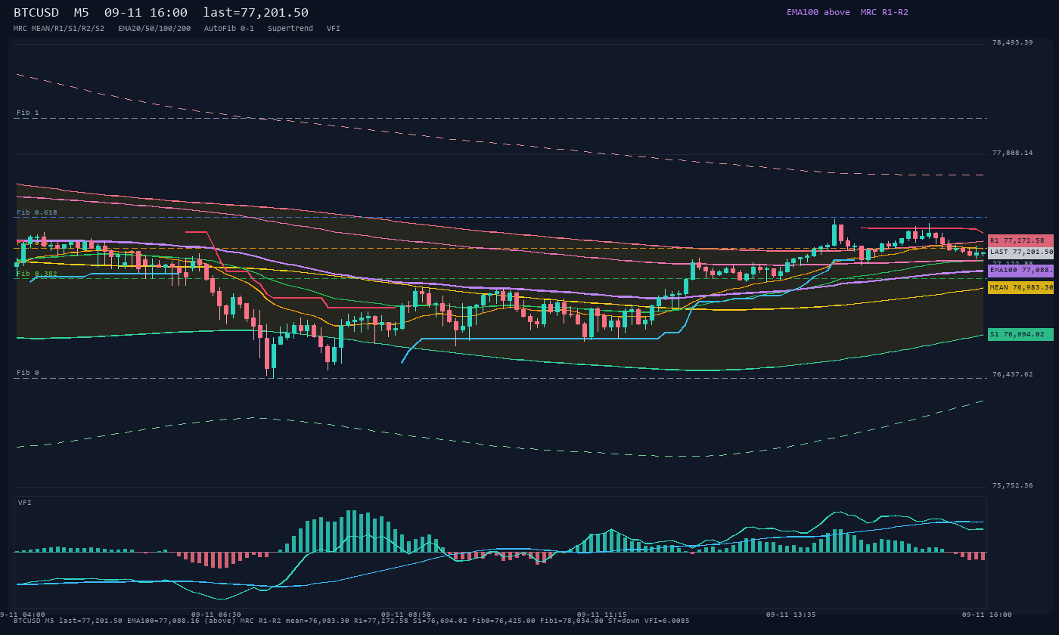Viewport: 1059px width, 635px height.
Task: Click the 77,808.14 price axis label
Action: click(x=1012, y=153)
